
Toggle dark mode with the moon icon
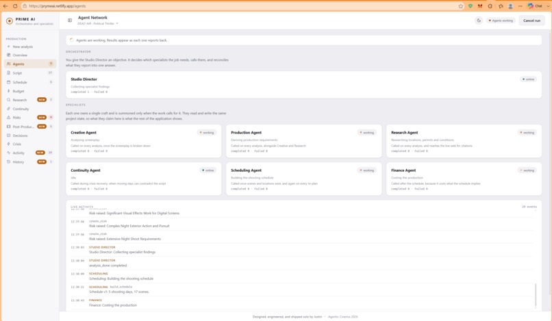[479, 21]
